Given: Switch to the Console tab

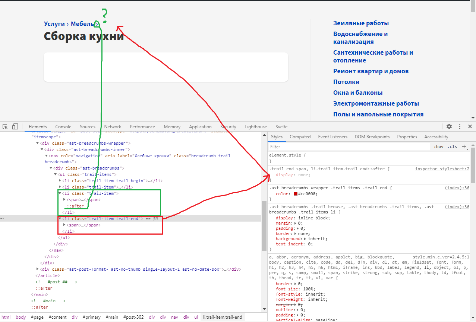Looking at the screenshot, I should (63, 126).
